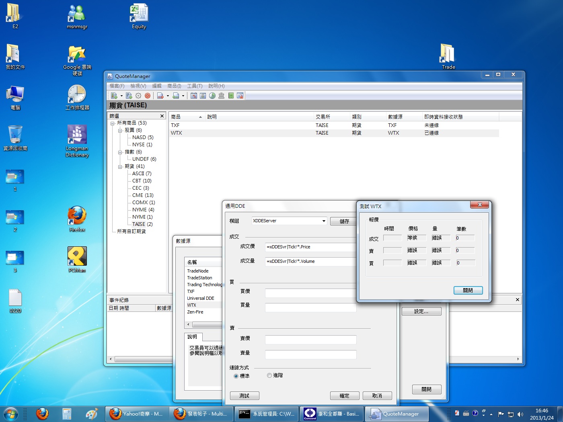This screenshot has width=563, height=422.
Task: Click the calendar warning toolbar icon
Action: click(x=240, y=96)
